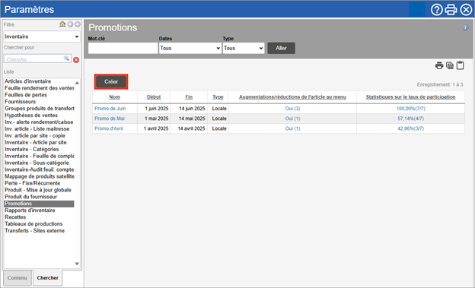Image resolution: width=475 pixels, height=288 pixels.
Task: Open the Type dropdown
Action: coord(244,48)
